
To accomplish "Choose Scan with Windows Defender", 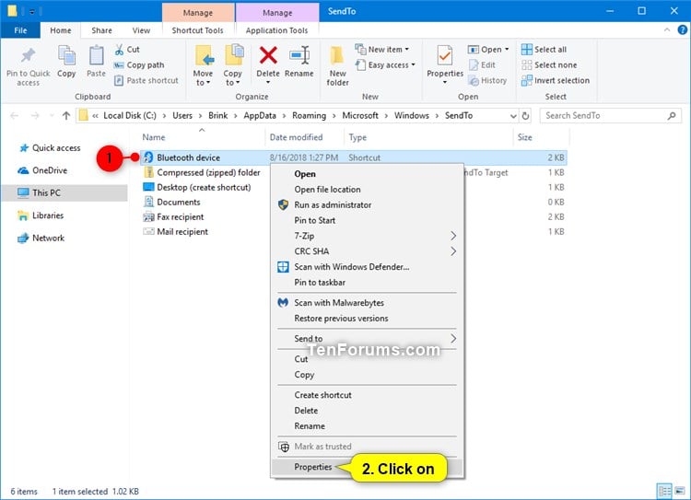I will pyautogui.click(x=352, y=267).
